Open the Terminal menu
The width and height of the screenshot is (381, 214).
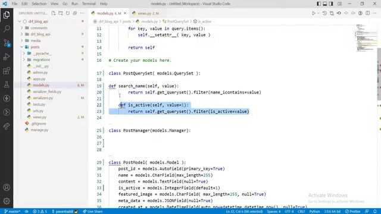tap(89, 4)
